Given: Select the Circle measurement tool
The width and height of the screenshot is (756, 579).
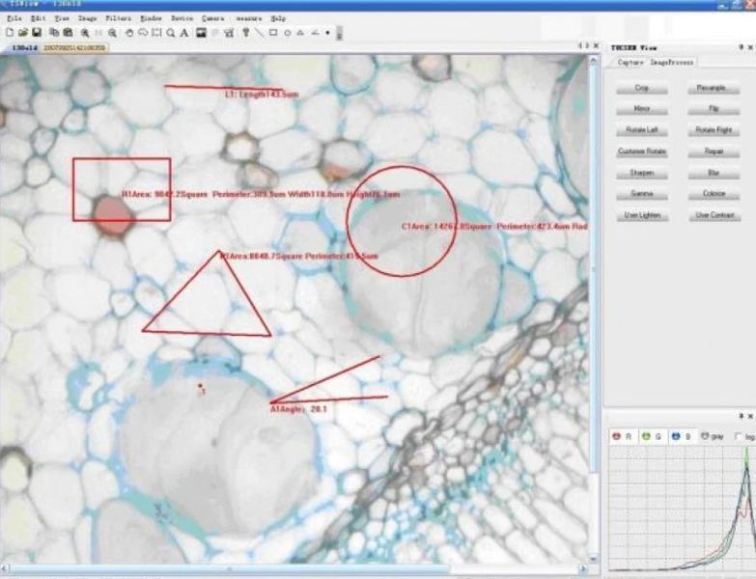Looking at the screenshot, I should (x=288, y=33).
